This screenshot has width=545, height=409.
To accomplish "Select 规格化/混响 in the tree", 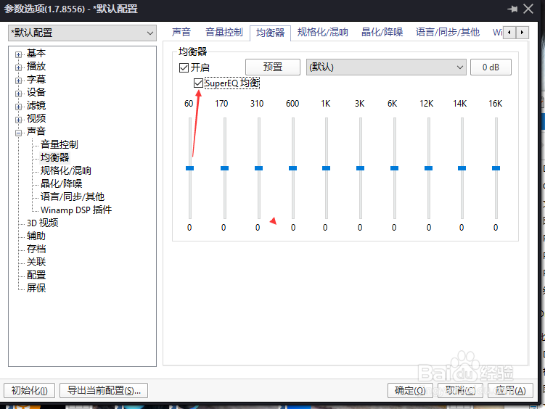I will 66,170.
